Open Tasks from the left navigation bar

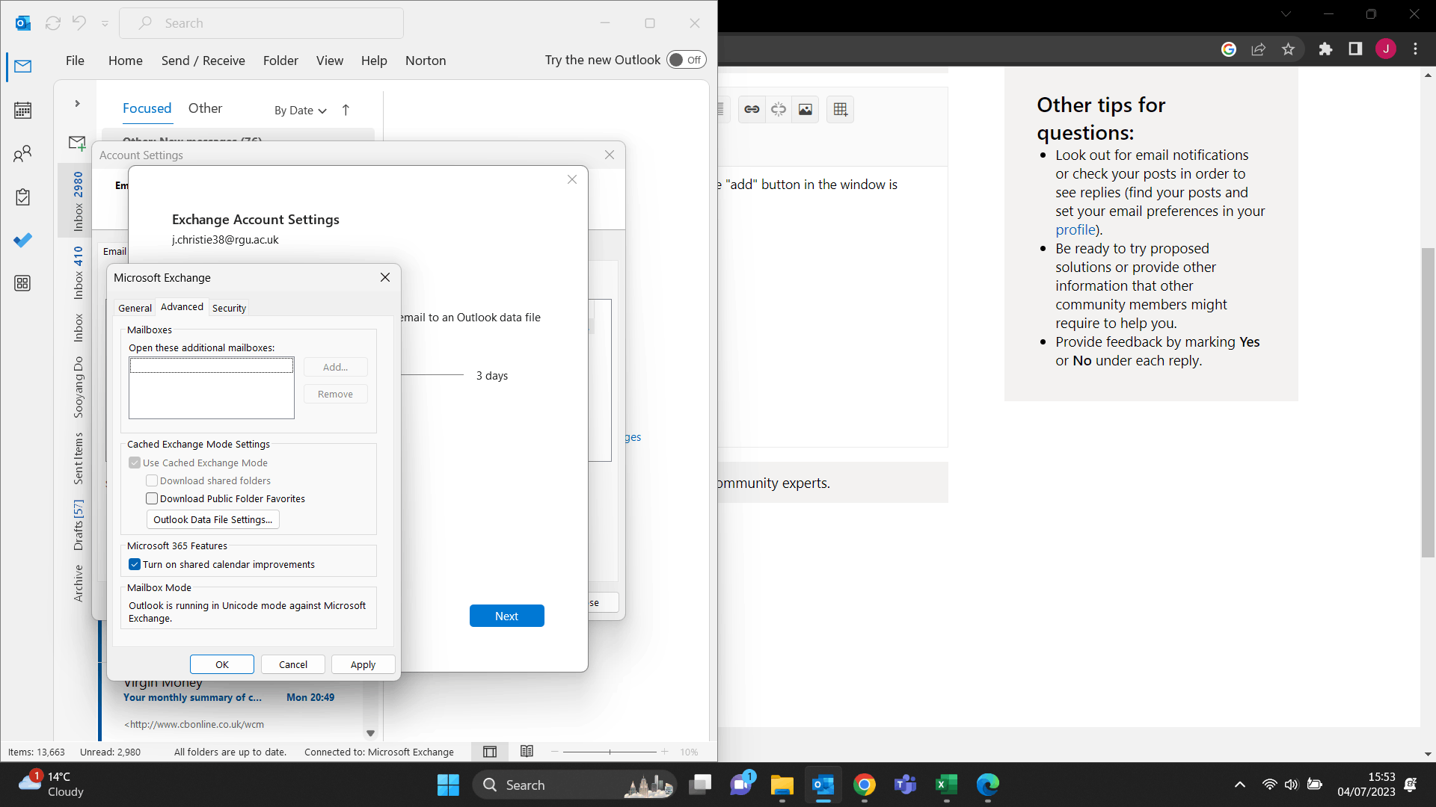pyautogui.click(x=22, y=197)
